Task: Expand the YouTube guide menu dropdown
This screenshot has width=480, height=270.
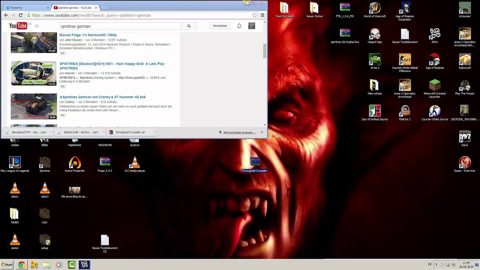Action: 37,26
